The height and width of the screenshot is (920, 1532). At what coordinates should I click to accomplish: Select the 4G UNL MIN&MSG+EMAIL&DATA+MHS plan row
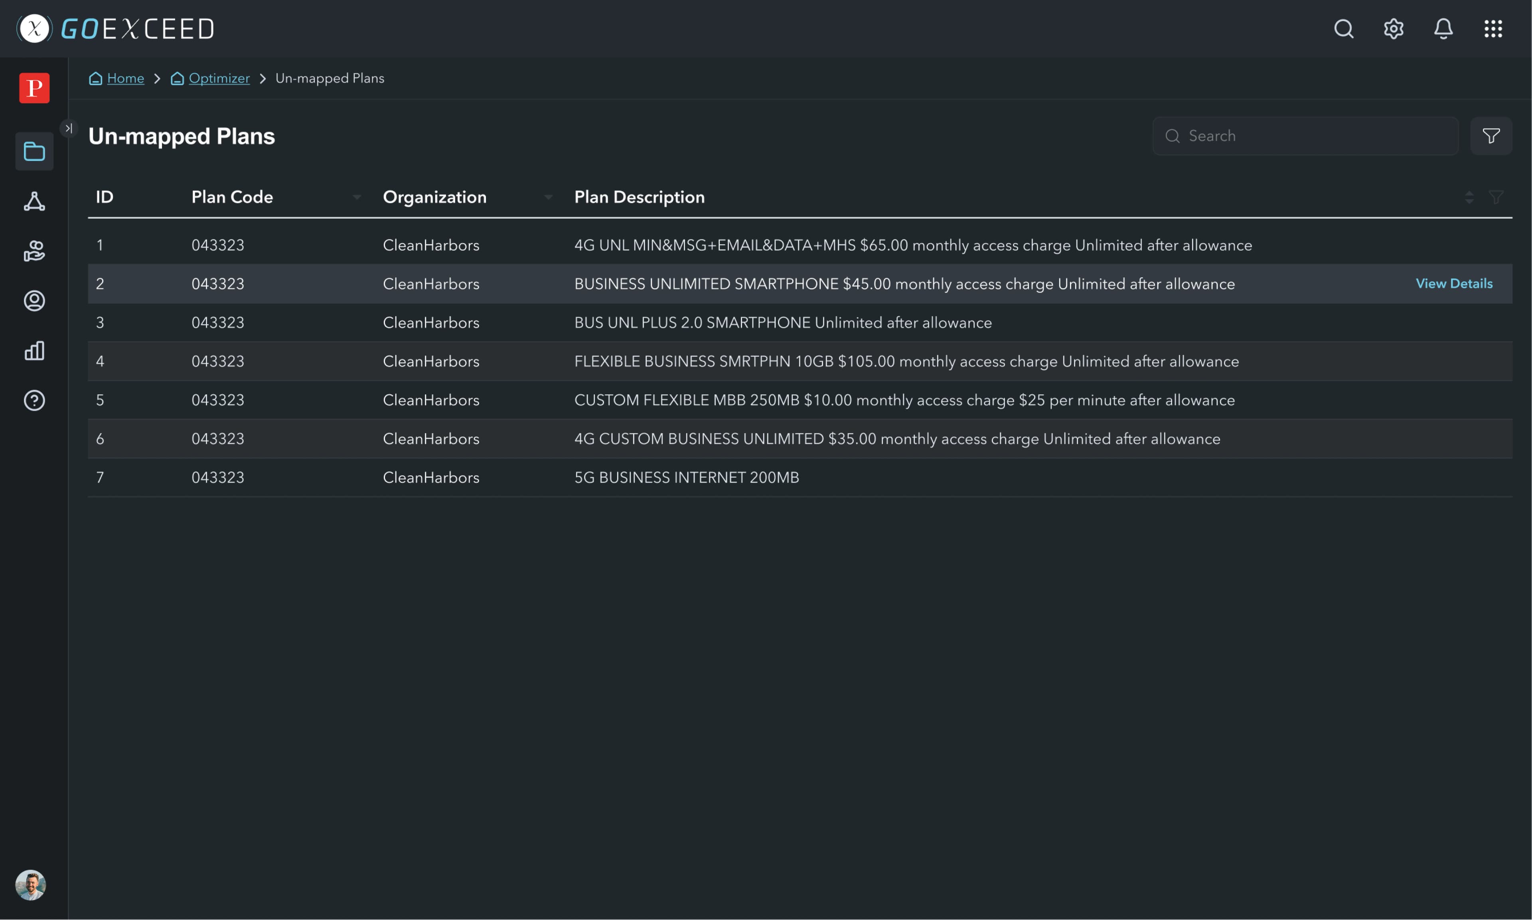click(800, 245)
